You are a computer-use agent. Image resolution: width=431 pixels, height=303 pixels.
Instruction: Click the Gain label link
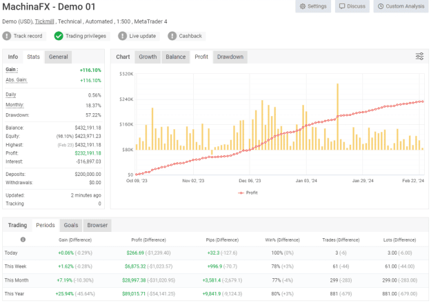point(12,69)
